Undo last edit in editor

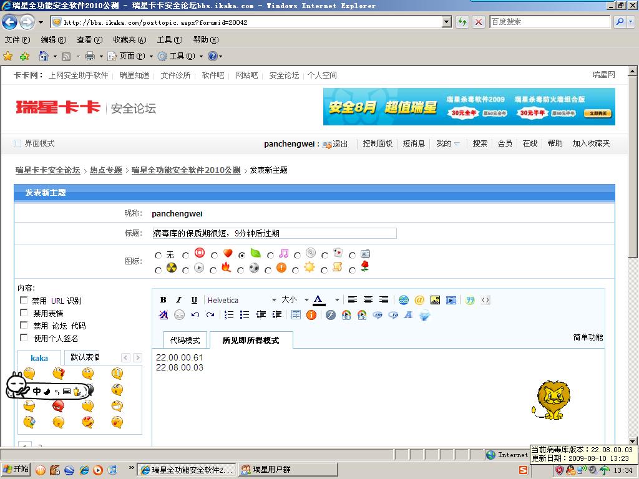[x=195, y=315]
